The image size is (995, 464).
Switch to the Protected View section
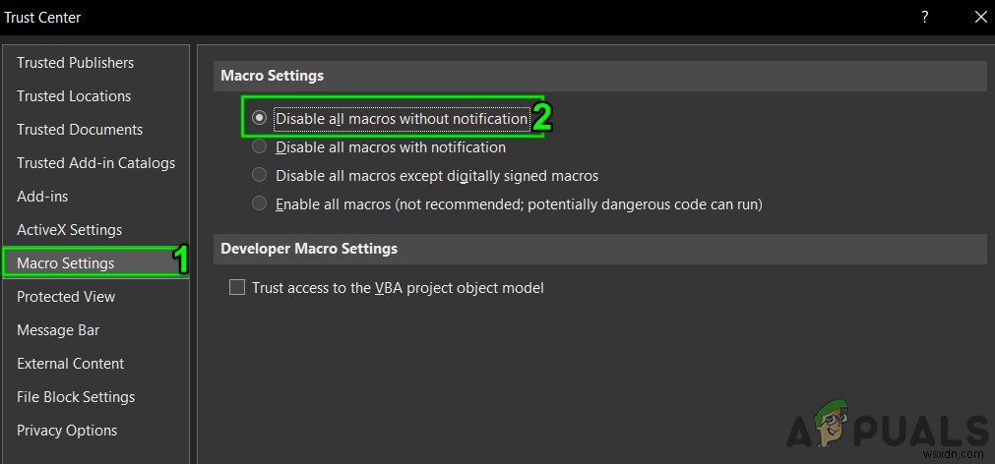66,297
